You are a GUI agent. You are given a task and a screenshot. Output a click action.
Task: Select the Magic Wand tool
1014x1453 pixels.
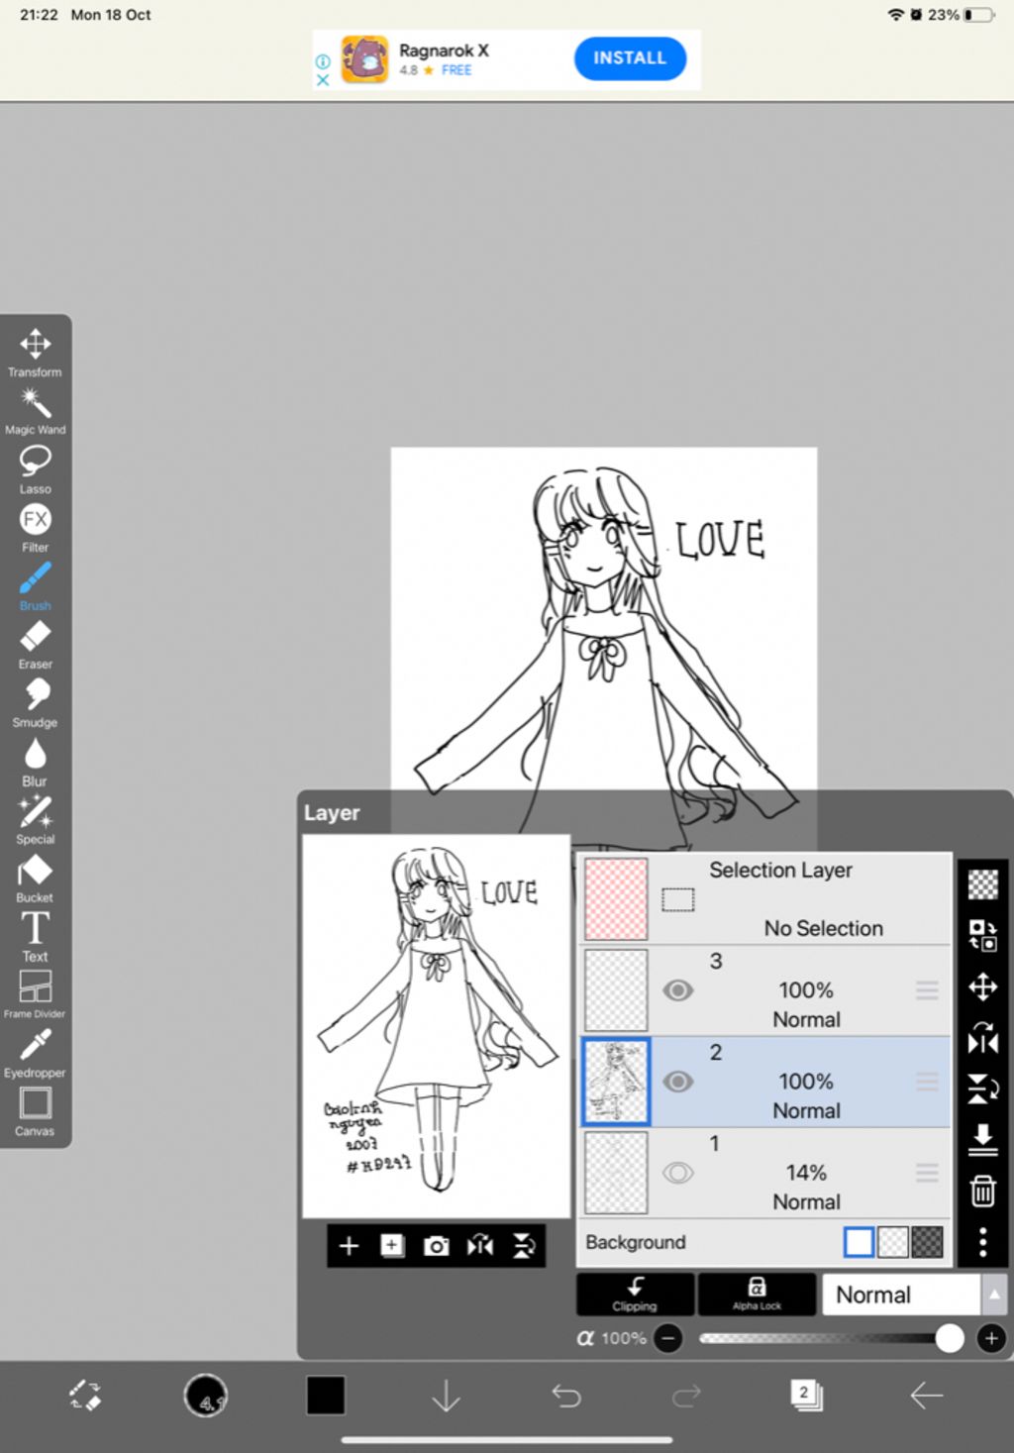(35, 410)
